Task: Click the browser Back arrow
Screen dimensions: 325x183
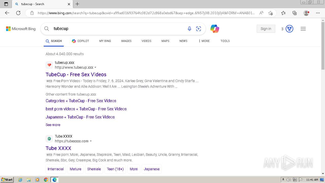Action: [7, 13]
